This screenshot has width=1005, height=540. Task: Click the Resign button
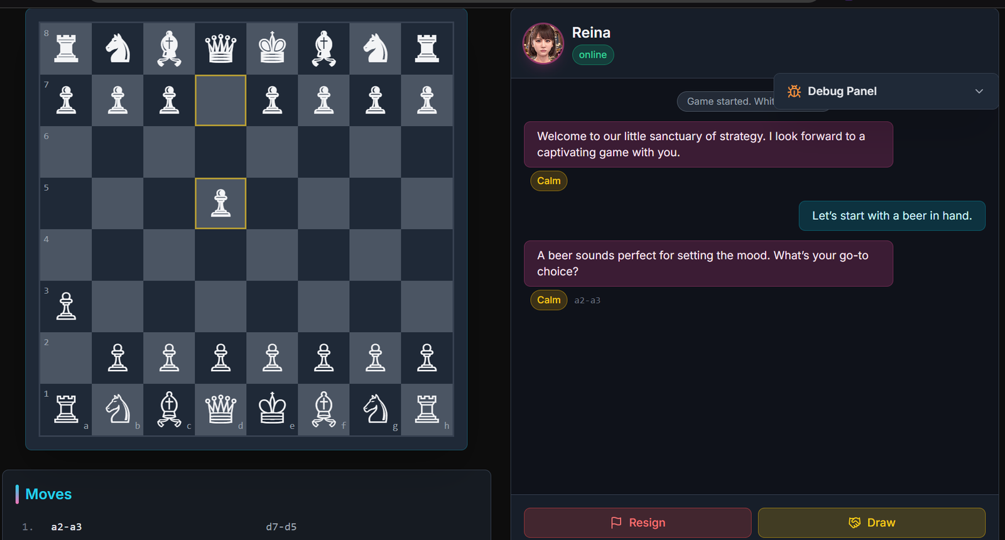[638, 522]
